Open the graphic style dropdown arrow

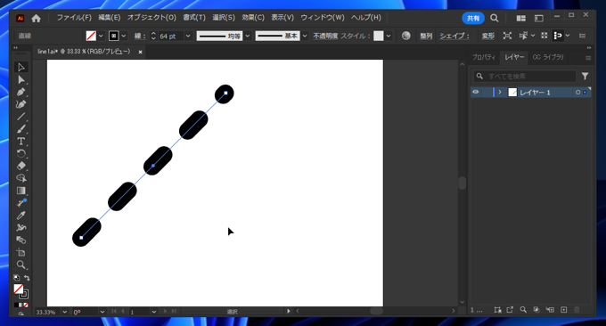click(389, 36)
